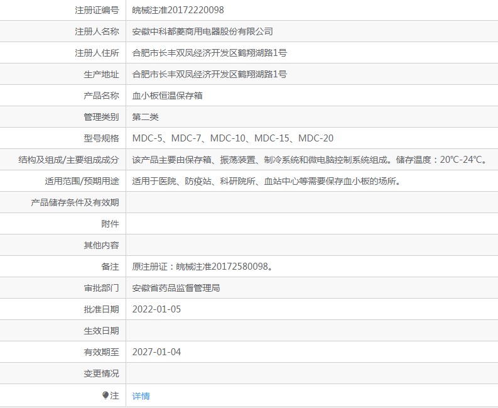Click the 审批部门 label

101,288
